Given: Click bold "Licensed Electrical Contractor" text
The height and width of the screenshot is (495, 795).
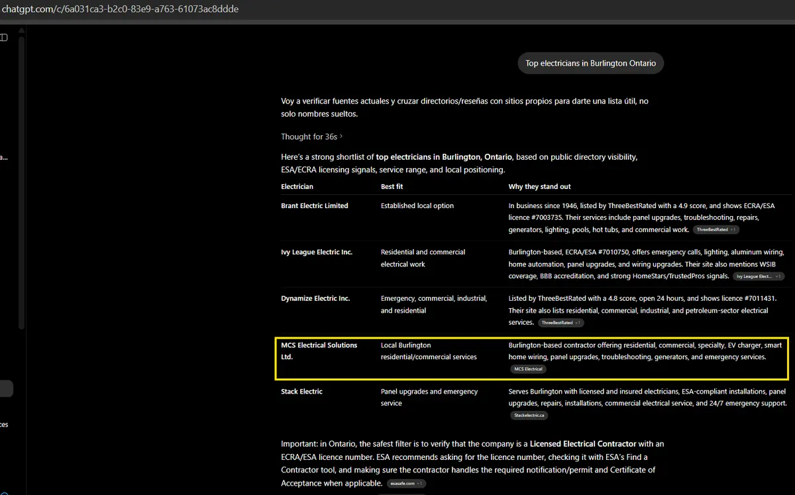Looking at the screenshot, I should pyautogui.click(x=583, y=444).
